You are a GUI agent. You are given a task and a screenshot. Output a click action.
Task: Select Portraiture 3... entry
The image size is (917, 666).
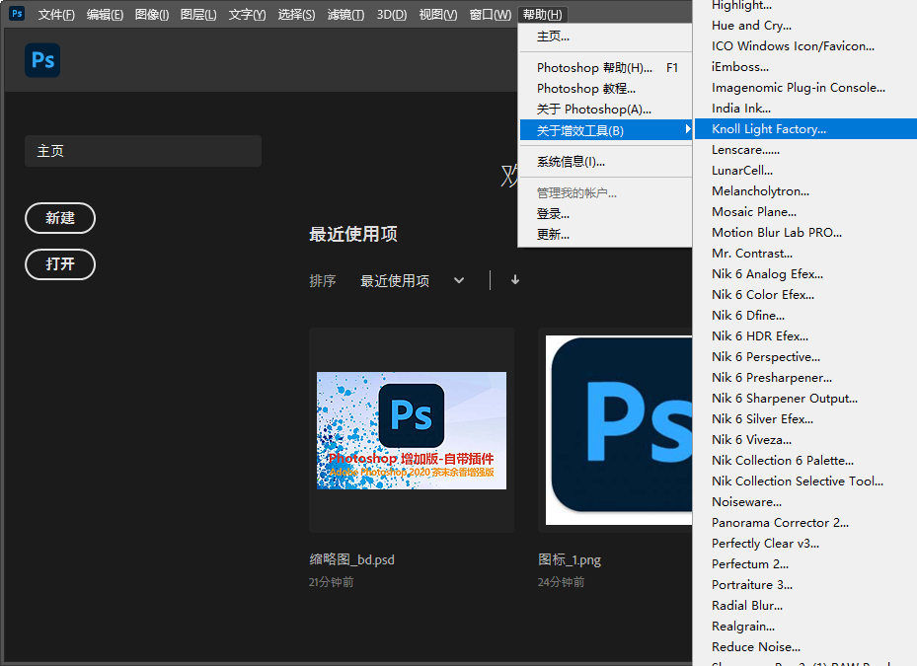pos(804,585)
